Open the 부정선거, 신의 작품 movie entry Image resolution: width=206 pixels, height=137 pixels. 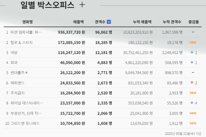[x=26, y=113]
